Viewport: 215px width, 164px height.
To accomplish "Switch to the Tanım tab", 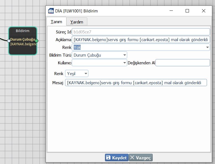I will tap(57, 22).
